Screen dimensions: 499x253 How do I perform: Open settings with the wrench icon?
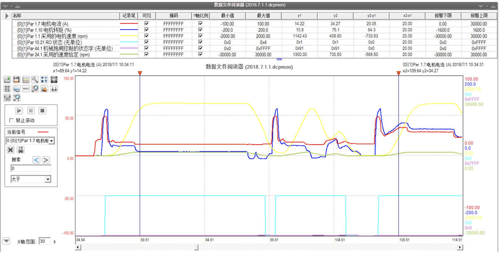[35, 80]
